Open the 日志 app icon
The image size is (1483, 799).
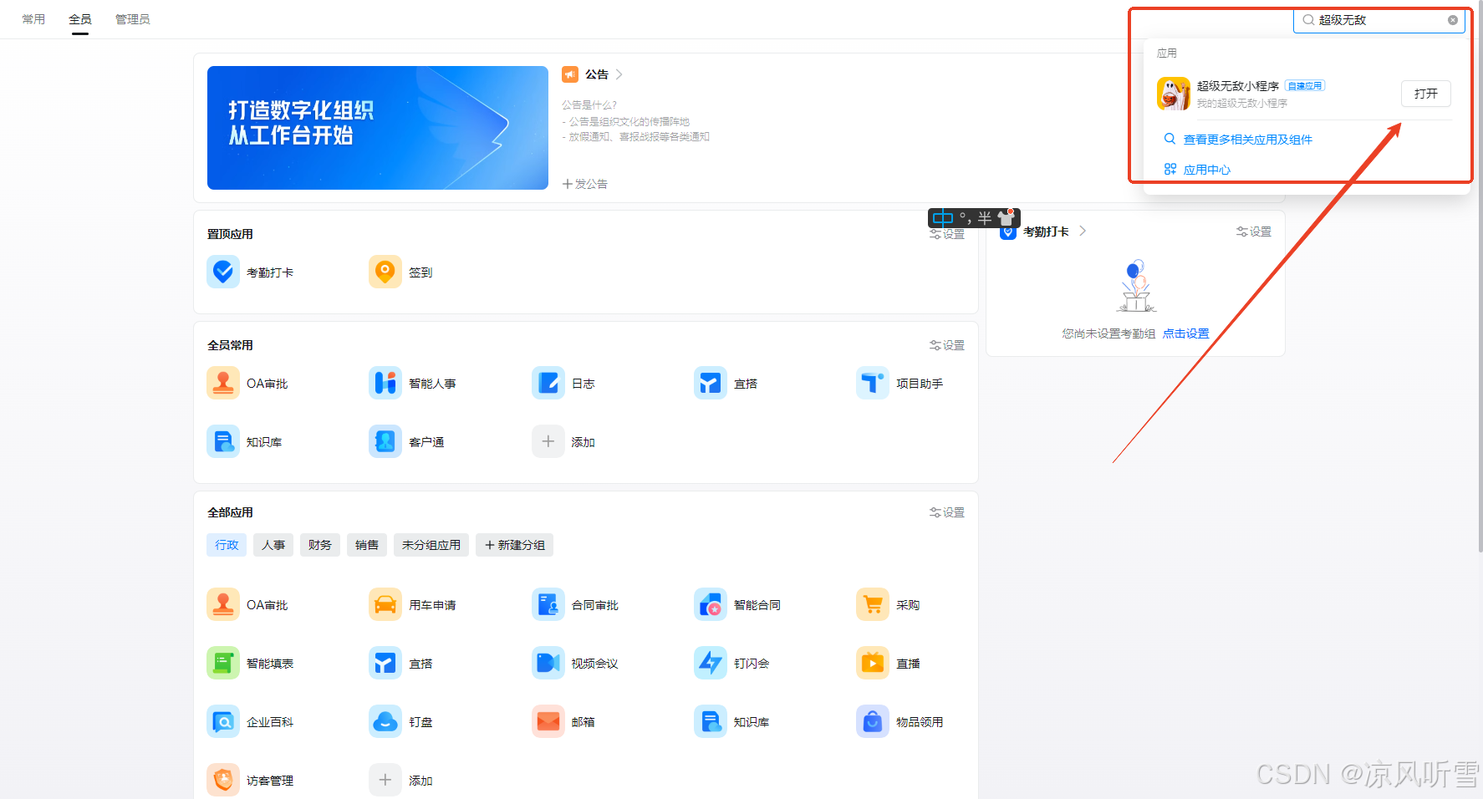coord(548,383)
